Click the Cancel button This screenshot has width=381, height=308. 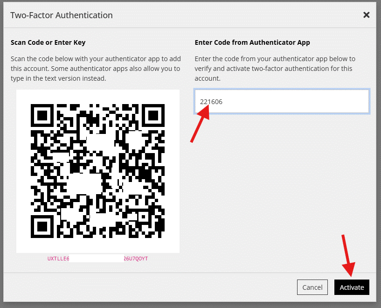[312, 287]
